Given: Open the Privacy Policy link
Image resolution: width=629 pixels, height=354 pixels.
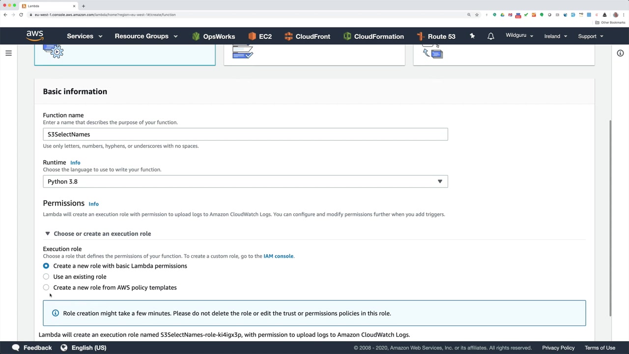Looking at the screenshot, I should click(558, 348).
